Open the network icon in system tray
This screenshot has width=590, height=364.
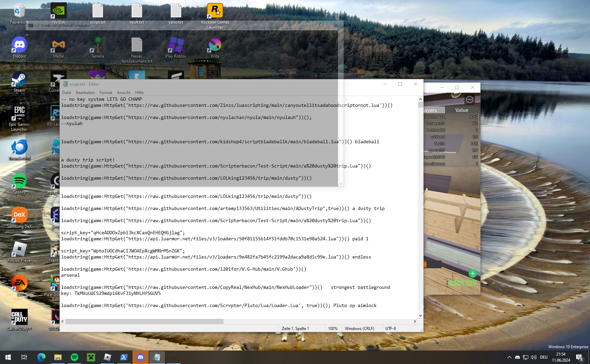(526, 357)
